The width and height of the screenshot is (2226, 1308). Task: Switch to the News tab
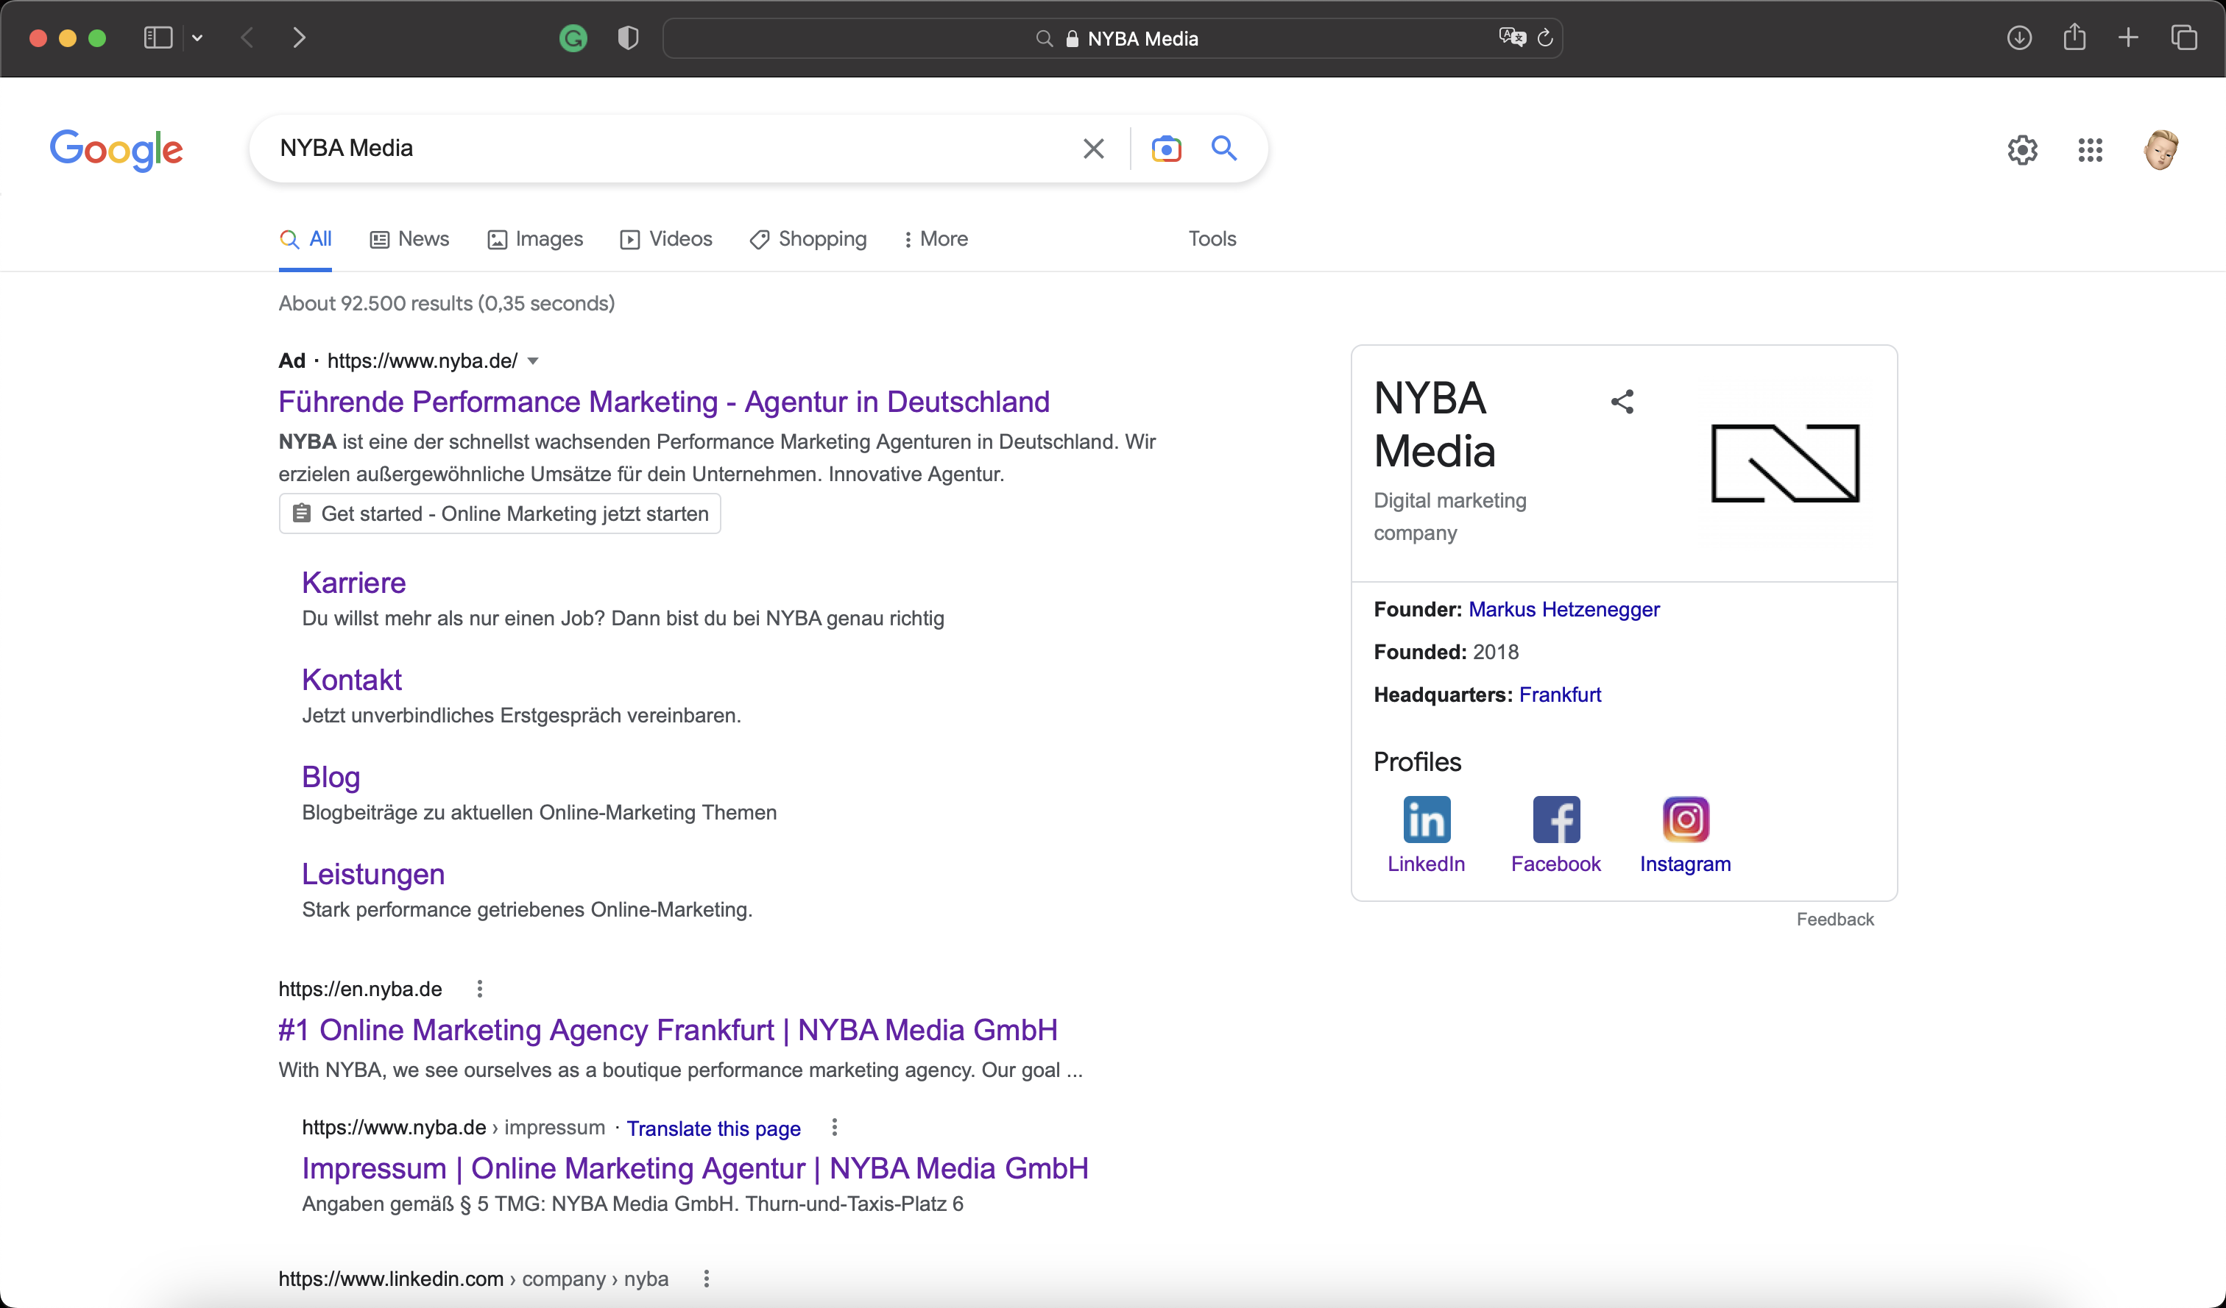pyautogui.click(x=409, y=239)
